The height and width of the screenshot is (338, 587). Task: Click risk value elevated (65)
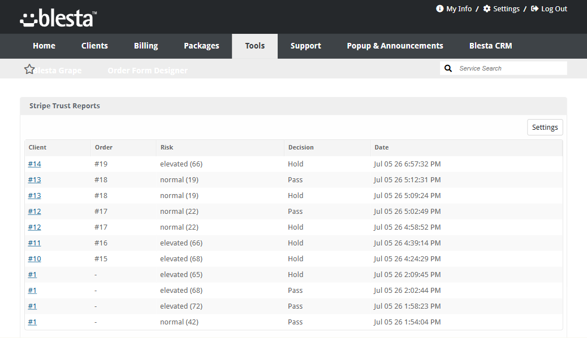[181, 274]
